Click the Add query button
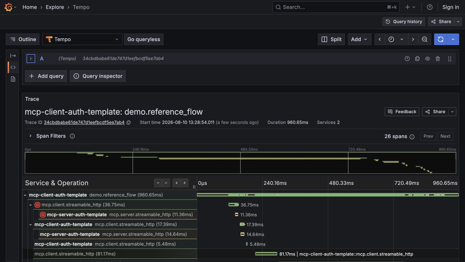 pyautogui.click(x=46, y=76)
